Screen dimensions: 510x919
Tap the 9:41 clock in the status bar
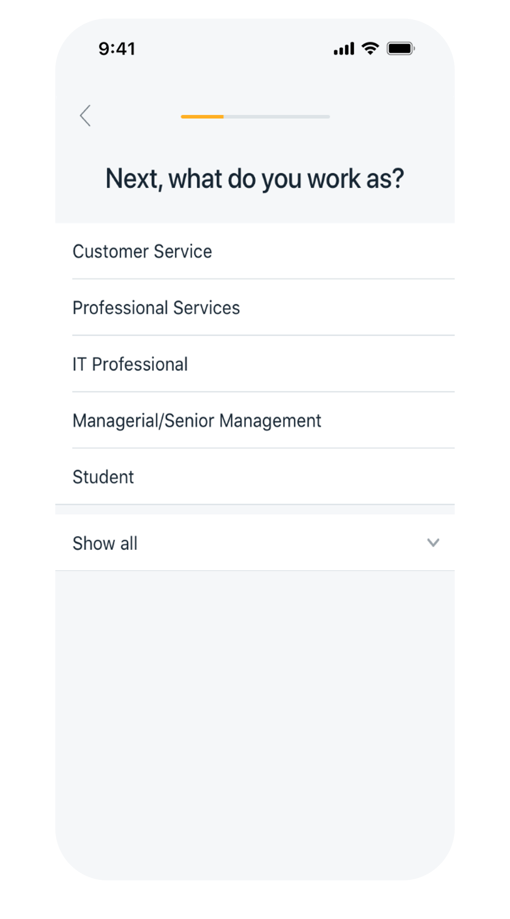[x=117, y=49]
